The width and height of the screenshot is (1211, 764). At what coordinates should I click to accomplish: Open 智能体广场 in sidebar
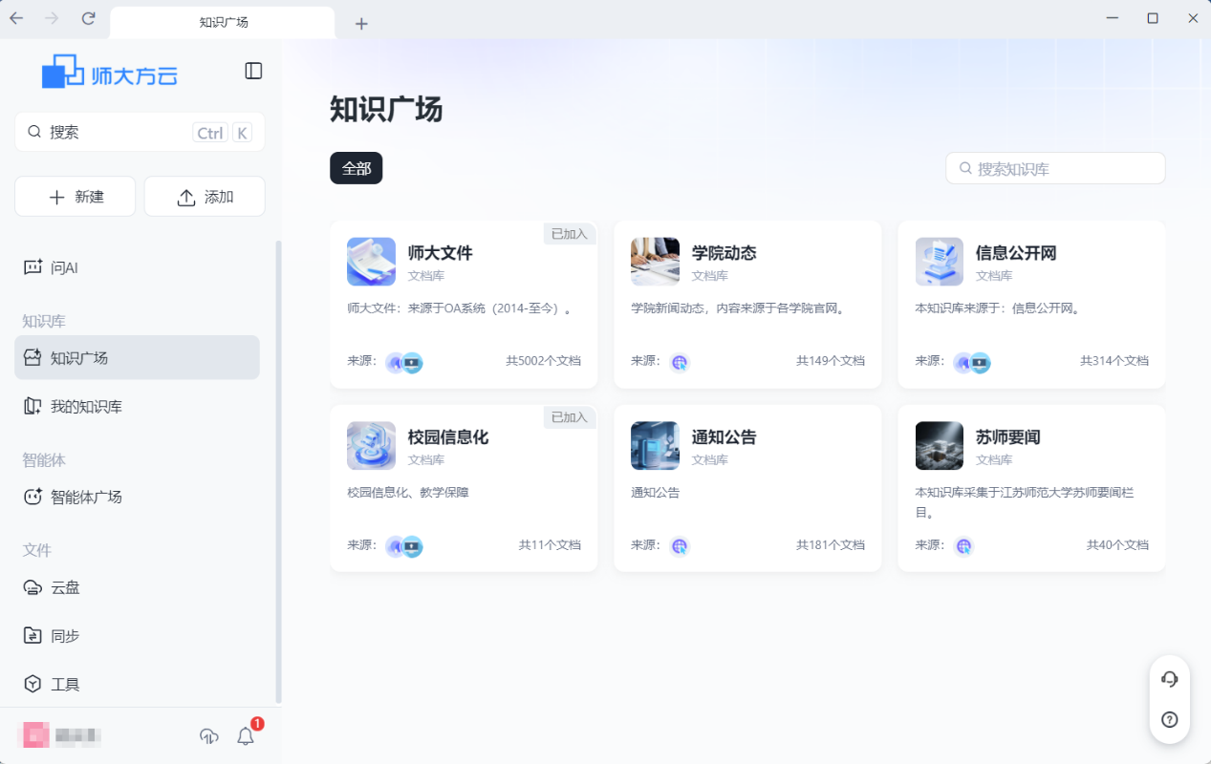click(x=137, y=497)
